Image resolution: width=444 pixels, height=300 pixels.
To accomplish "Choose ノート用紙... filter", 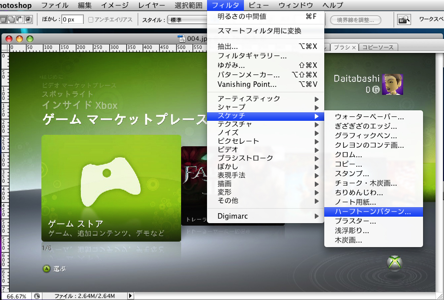I will (374, 202).
